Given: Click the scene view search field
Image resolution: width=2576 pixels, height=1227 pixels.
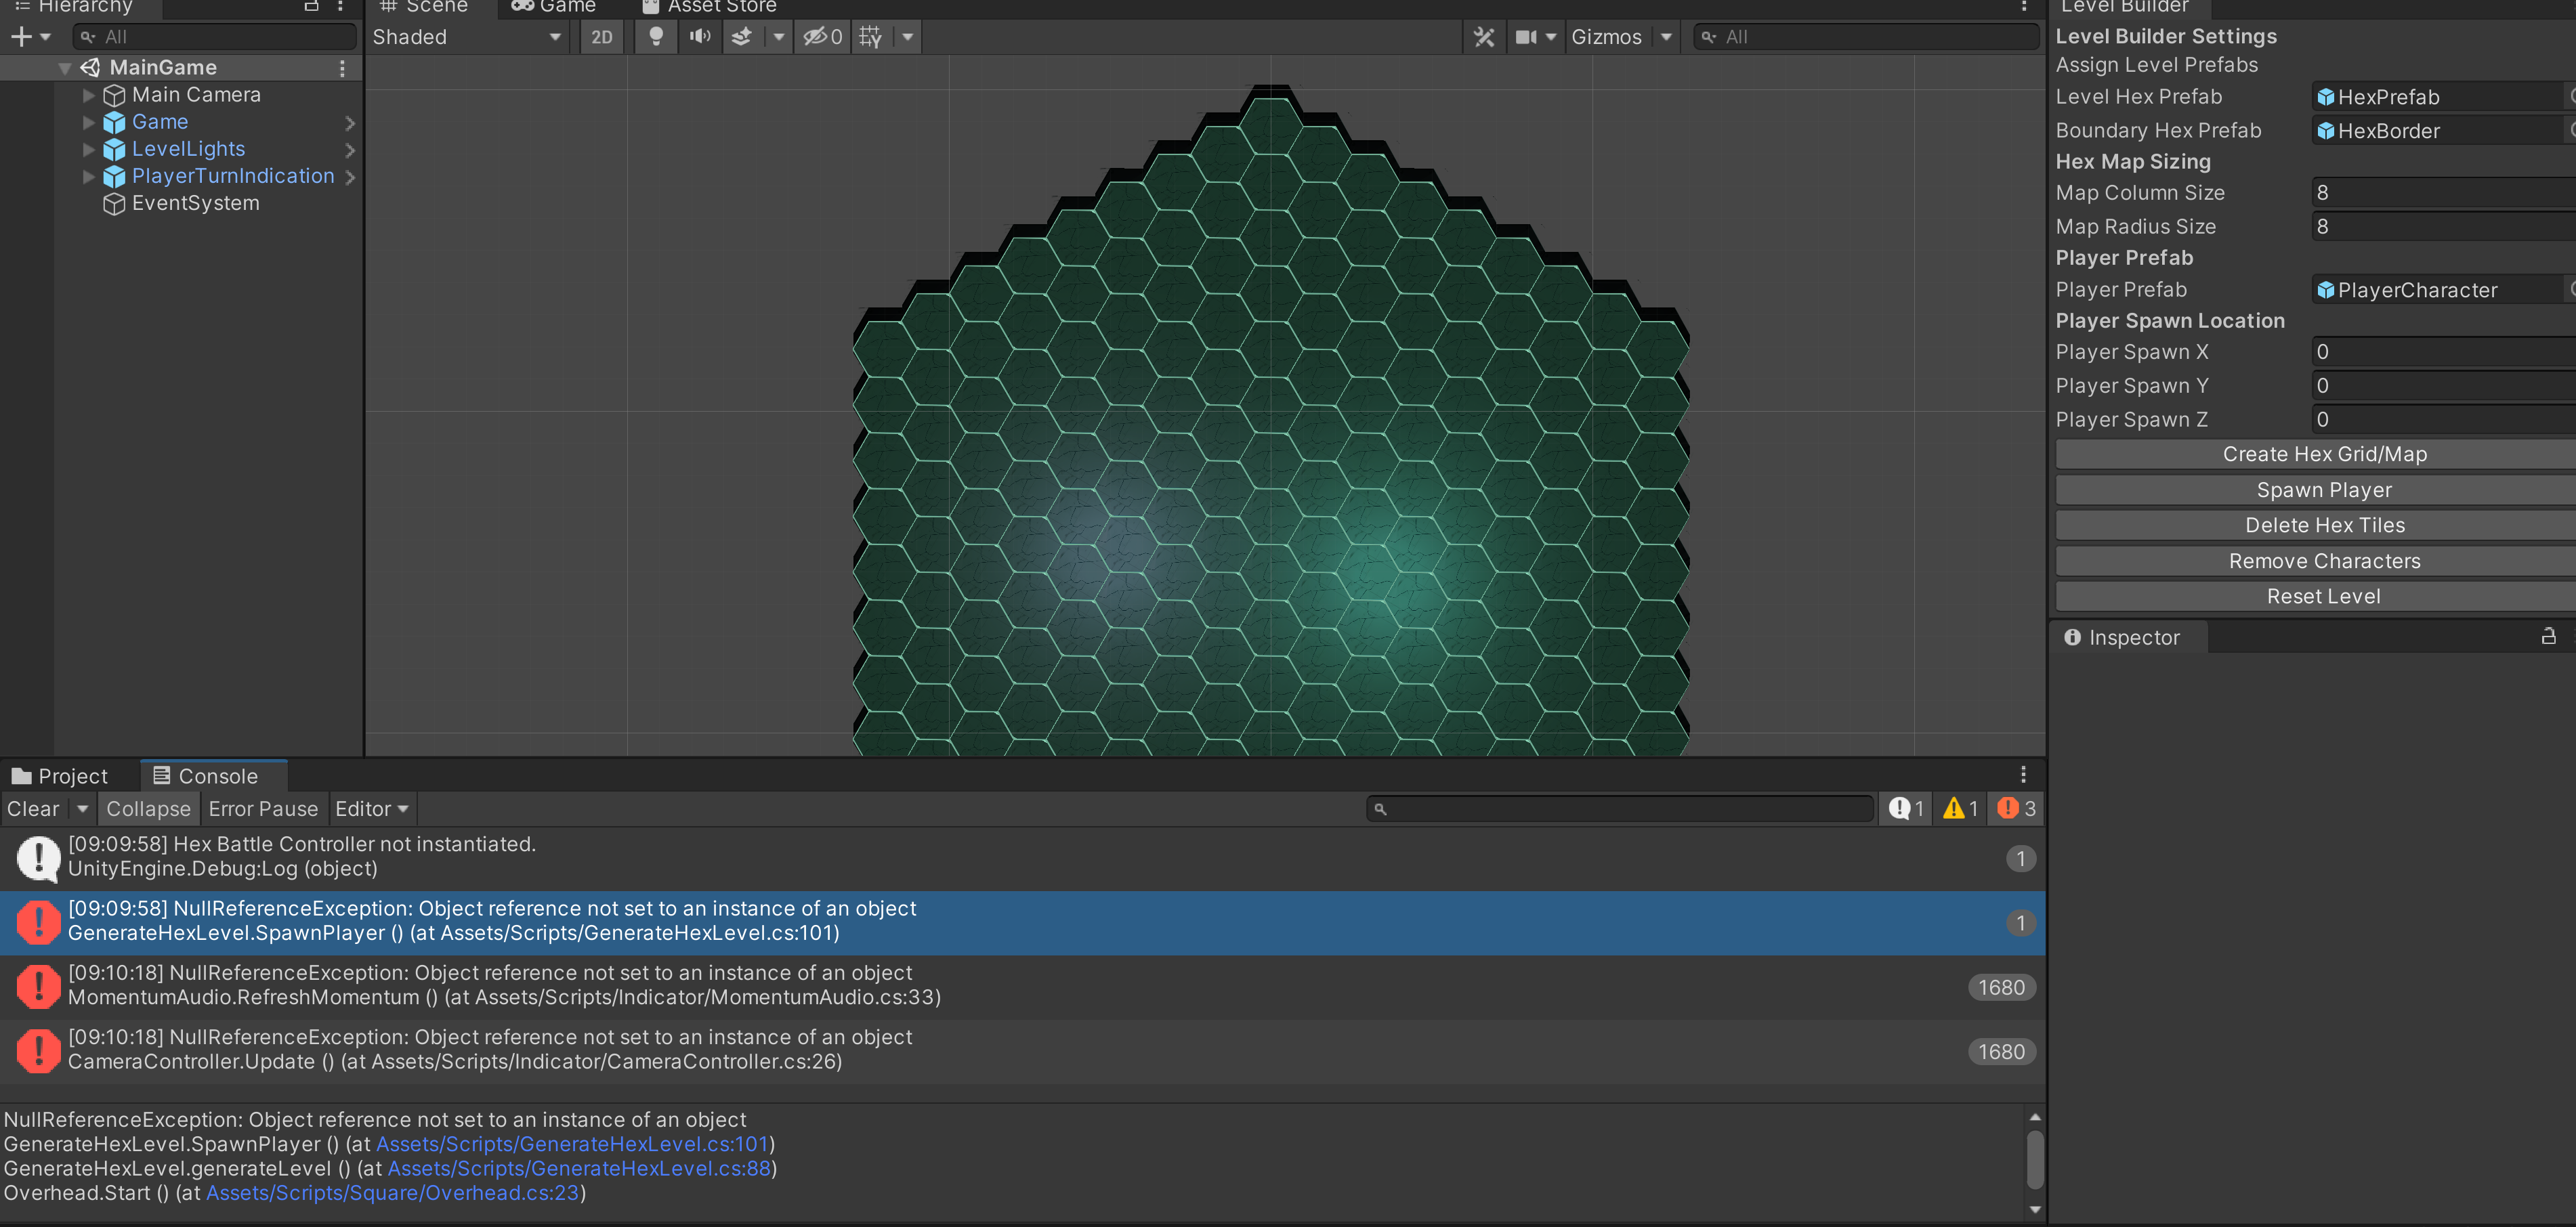Looking at the screenshot, I should pos(1865,37).
